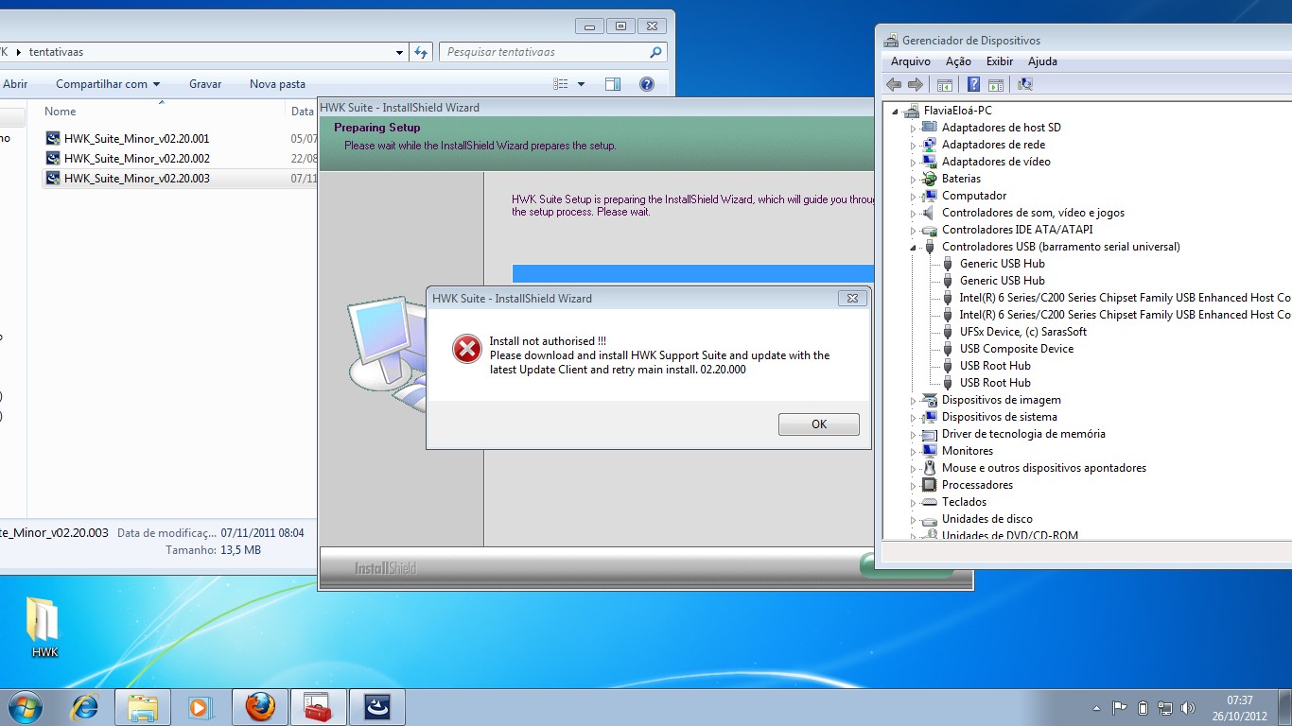
Task: Open Help icon in Device Manager toolbar
Action: point(973,84)
